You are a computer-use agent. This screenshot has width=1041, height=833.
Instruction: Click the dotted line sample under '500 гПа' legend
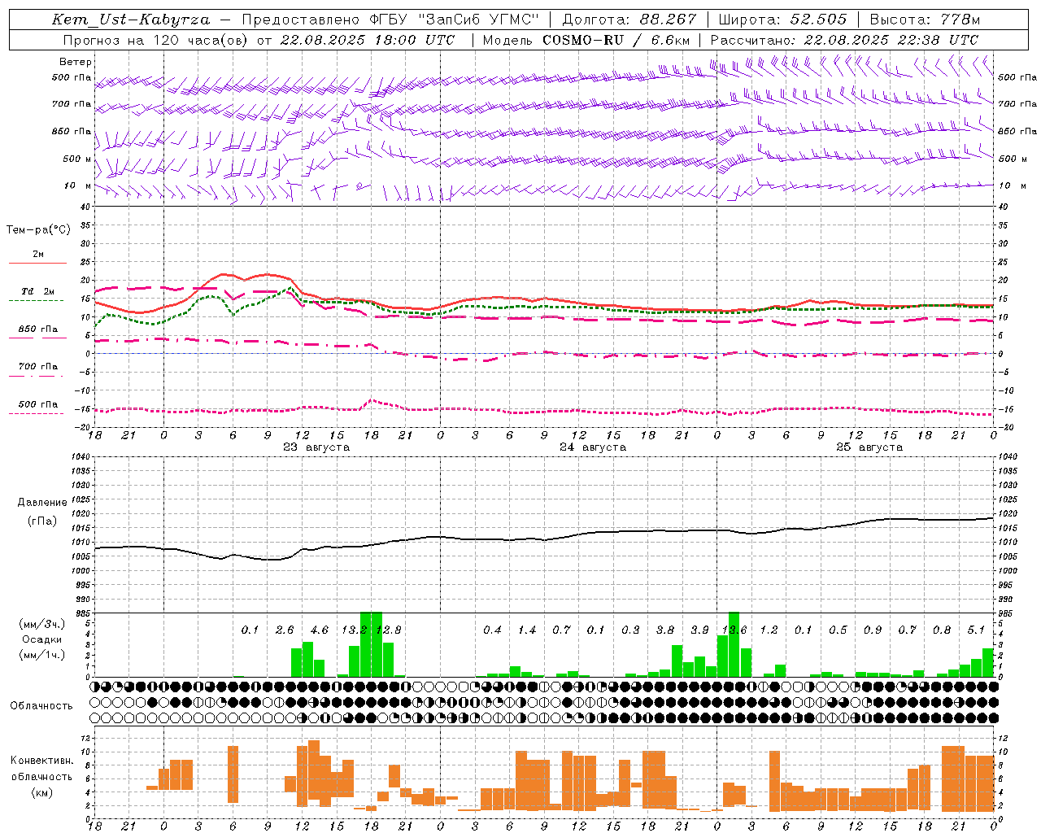pos(37,413)
